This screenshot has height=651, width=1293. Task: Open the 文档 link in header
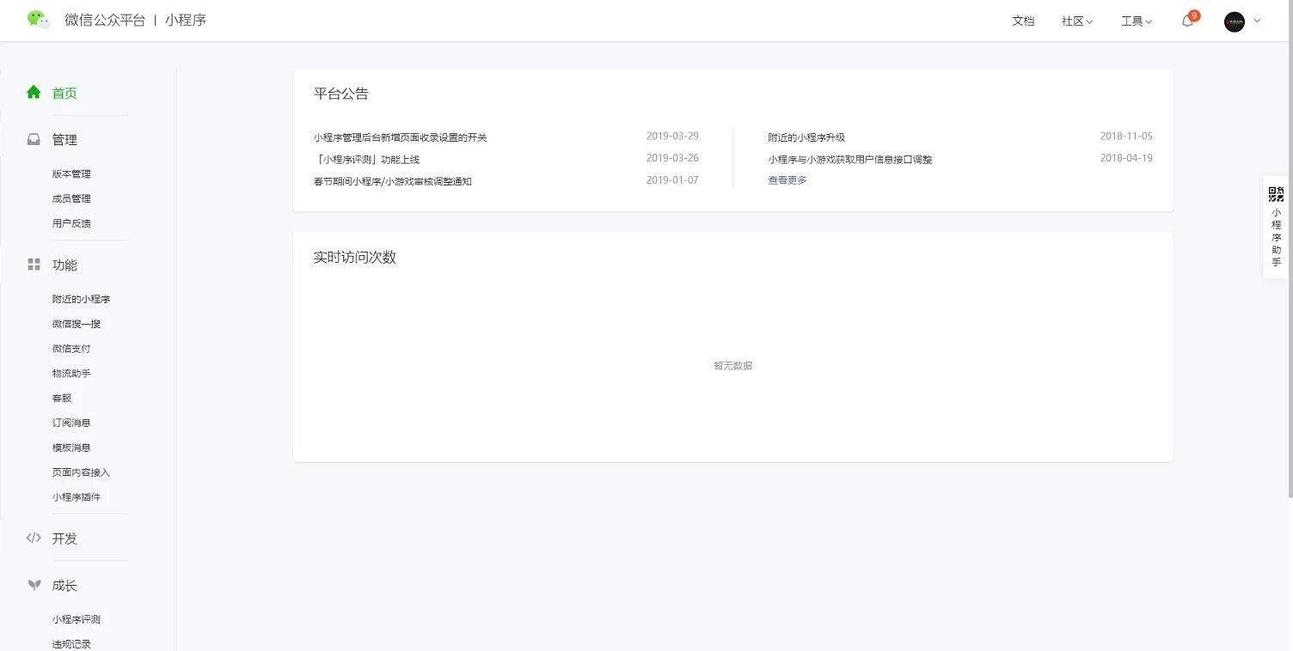tap(1023, 21)
